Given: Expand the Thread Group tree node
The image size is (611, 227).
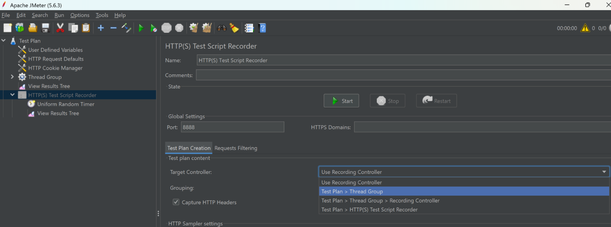Looking at the screenshot, I should [x=12, y=77].
